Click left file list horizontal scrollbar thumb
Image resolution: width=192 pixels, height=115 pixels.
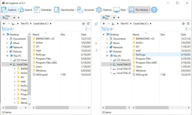(52, 108)
